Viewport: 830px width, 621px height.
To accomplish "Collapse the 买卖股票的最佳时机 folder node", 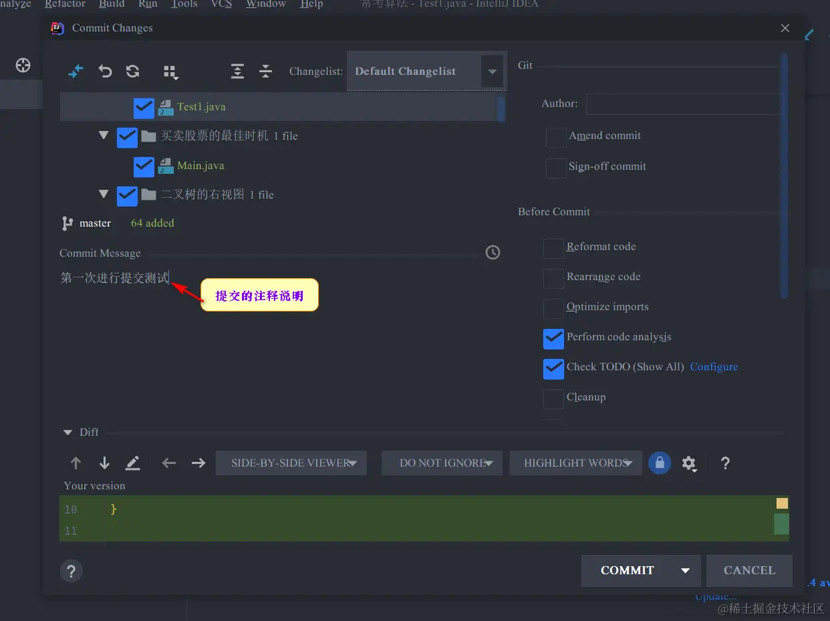I will pos(103,136).
